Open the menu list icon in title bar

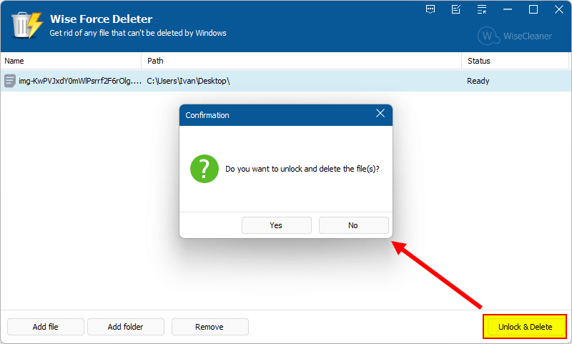coord(482,9)
